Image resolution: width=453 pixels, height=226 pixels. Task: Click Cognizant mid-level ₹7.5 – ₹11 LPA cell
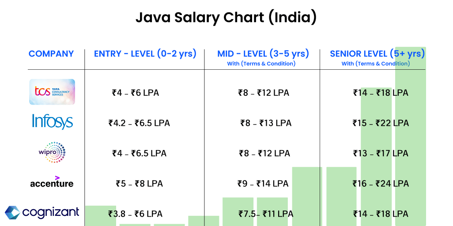pyautogui.click(x=265, y=214)
